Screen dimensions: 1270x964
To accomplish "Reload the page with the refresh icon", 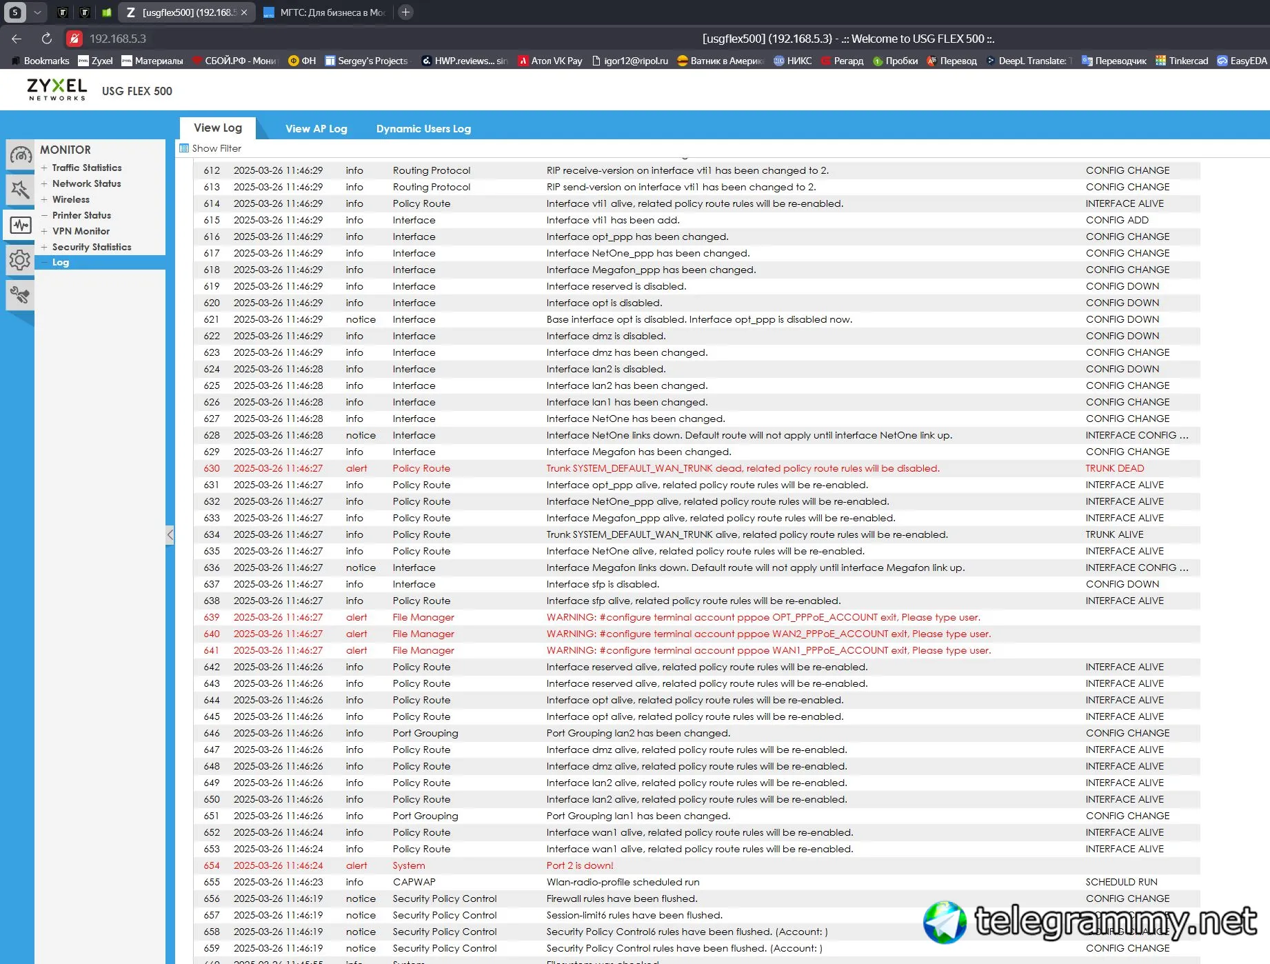I will pyautogui.click(x=46, y=39).
